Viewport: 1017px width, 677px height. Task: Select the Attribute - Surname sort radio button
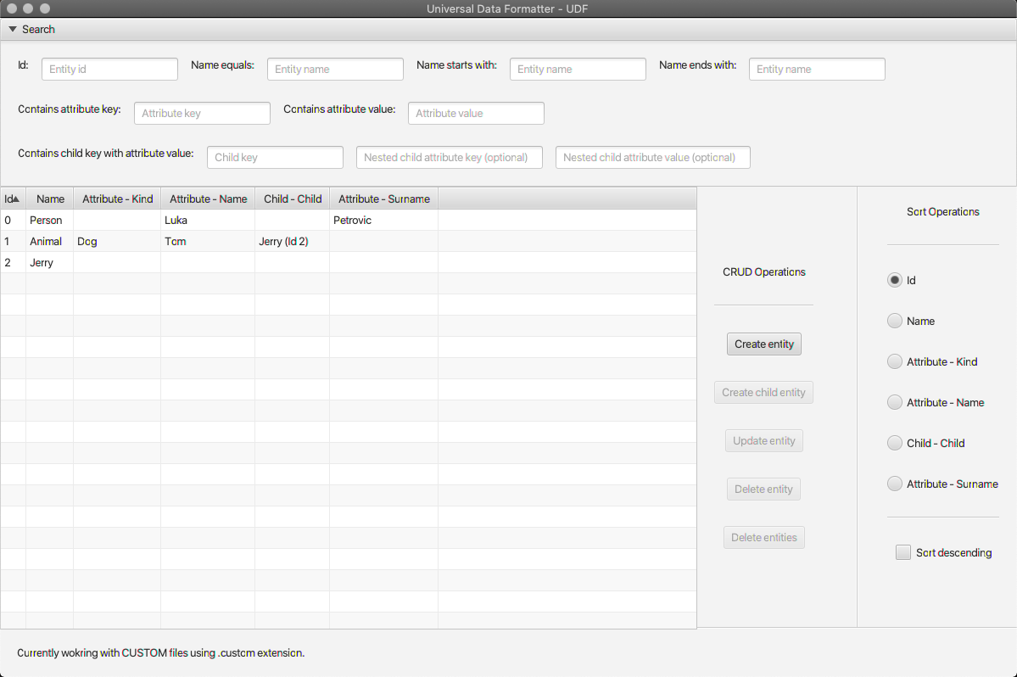pyautogui.click(x=894, y=484)
